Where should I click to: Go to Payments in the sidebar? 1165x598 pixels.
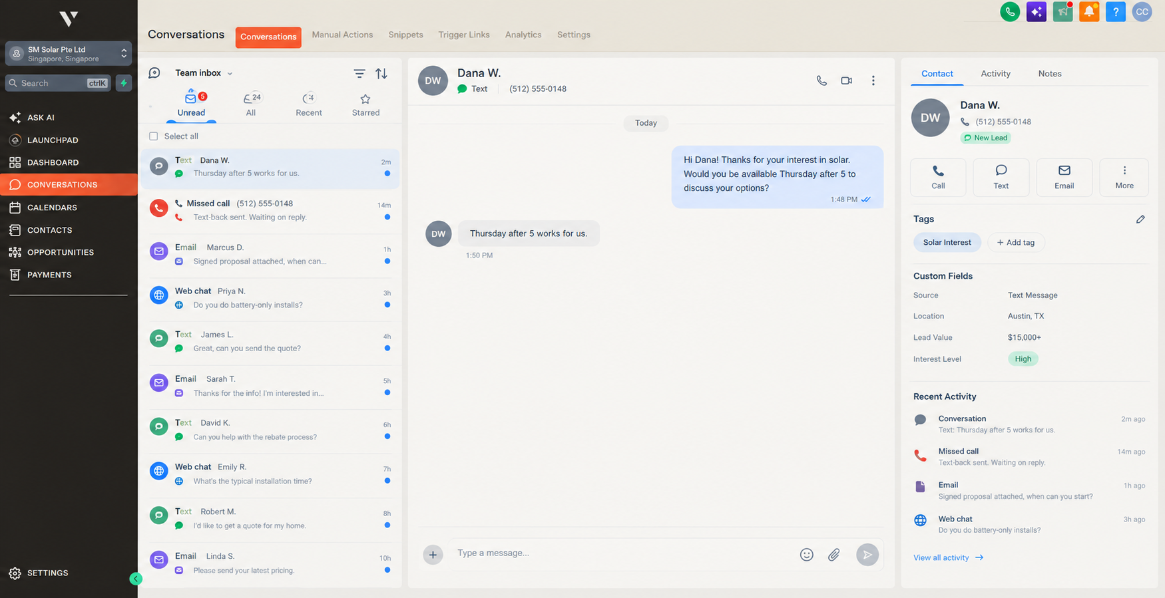click(x=69, y=275)
